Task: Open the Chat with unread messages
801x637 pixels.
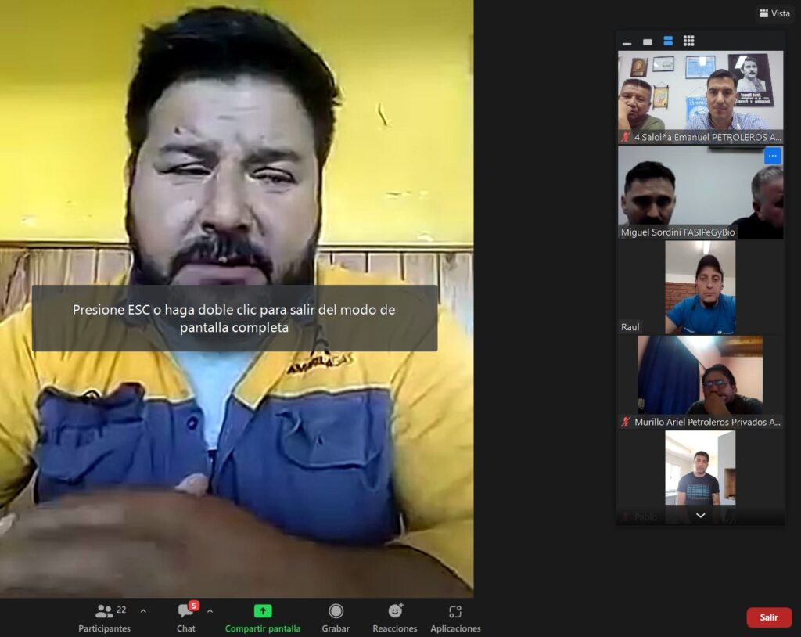Action: pyautogui.click(x=186, y=617)
